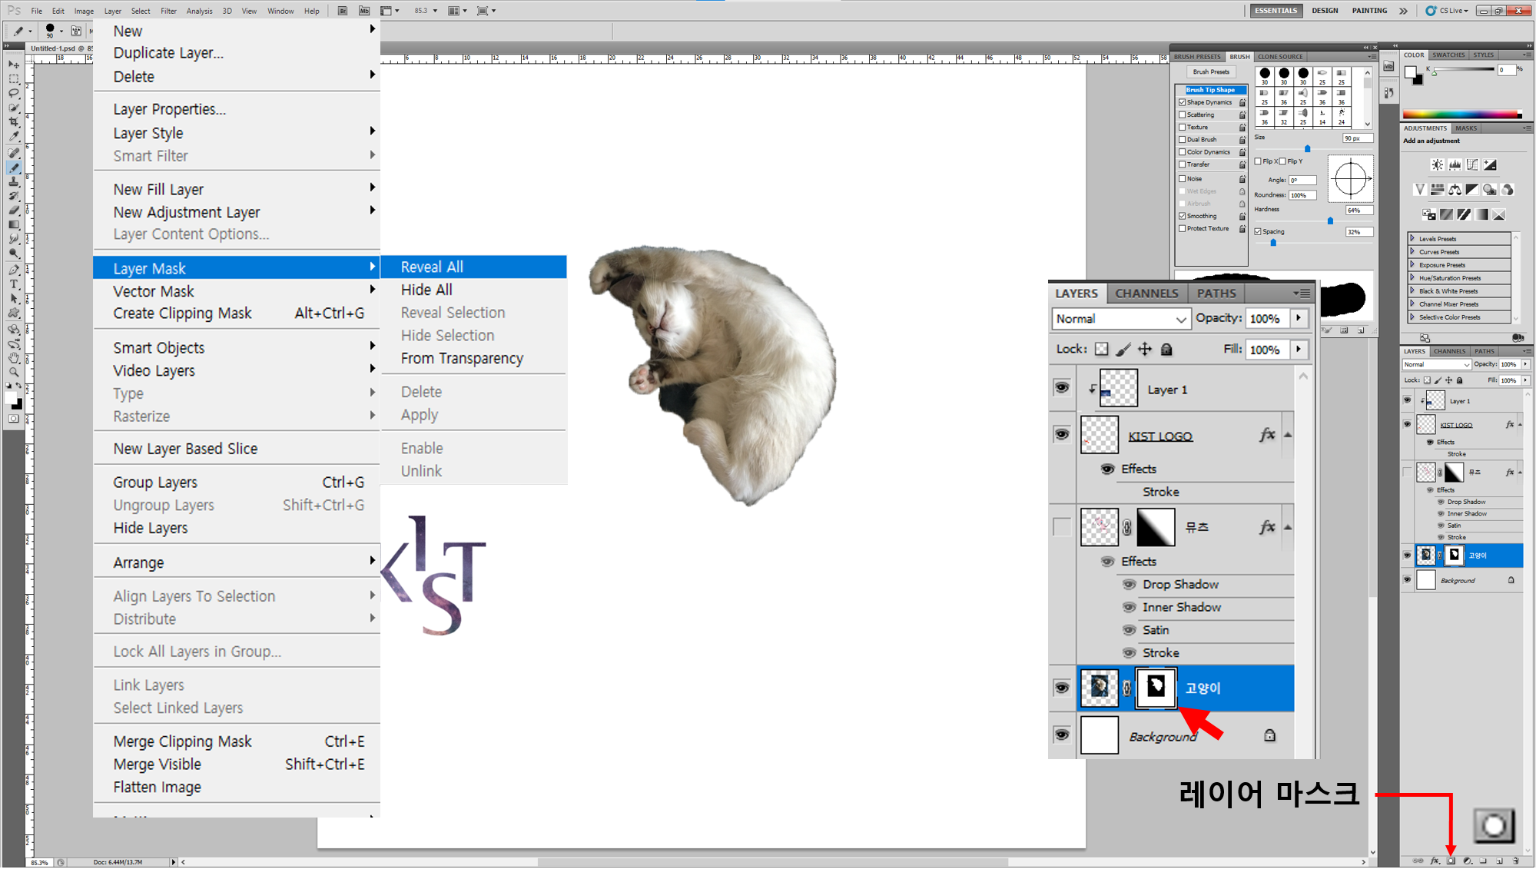Open the Opacity slider arrow
Screen dimensions: 1536x869
coord(1299,318)
